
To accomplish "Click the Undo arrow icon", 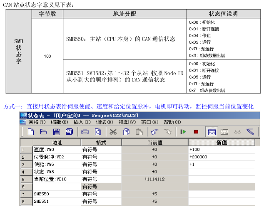I will 154,132.
